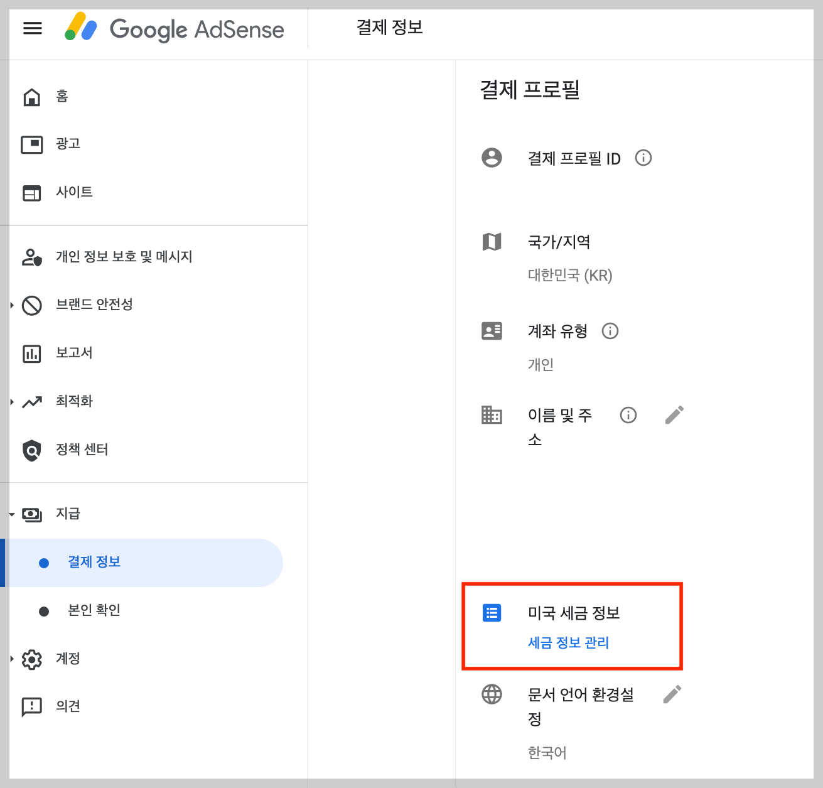Viewport: 823px width, 788px height.
Task: Edit the 이름 및 주소 with the pencil icon
Action: 675,414
